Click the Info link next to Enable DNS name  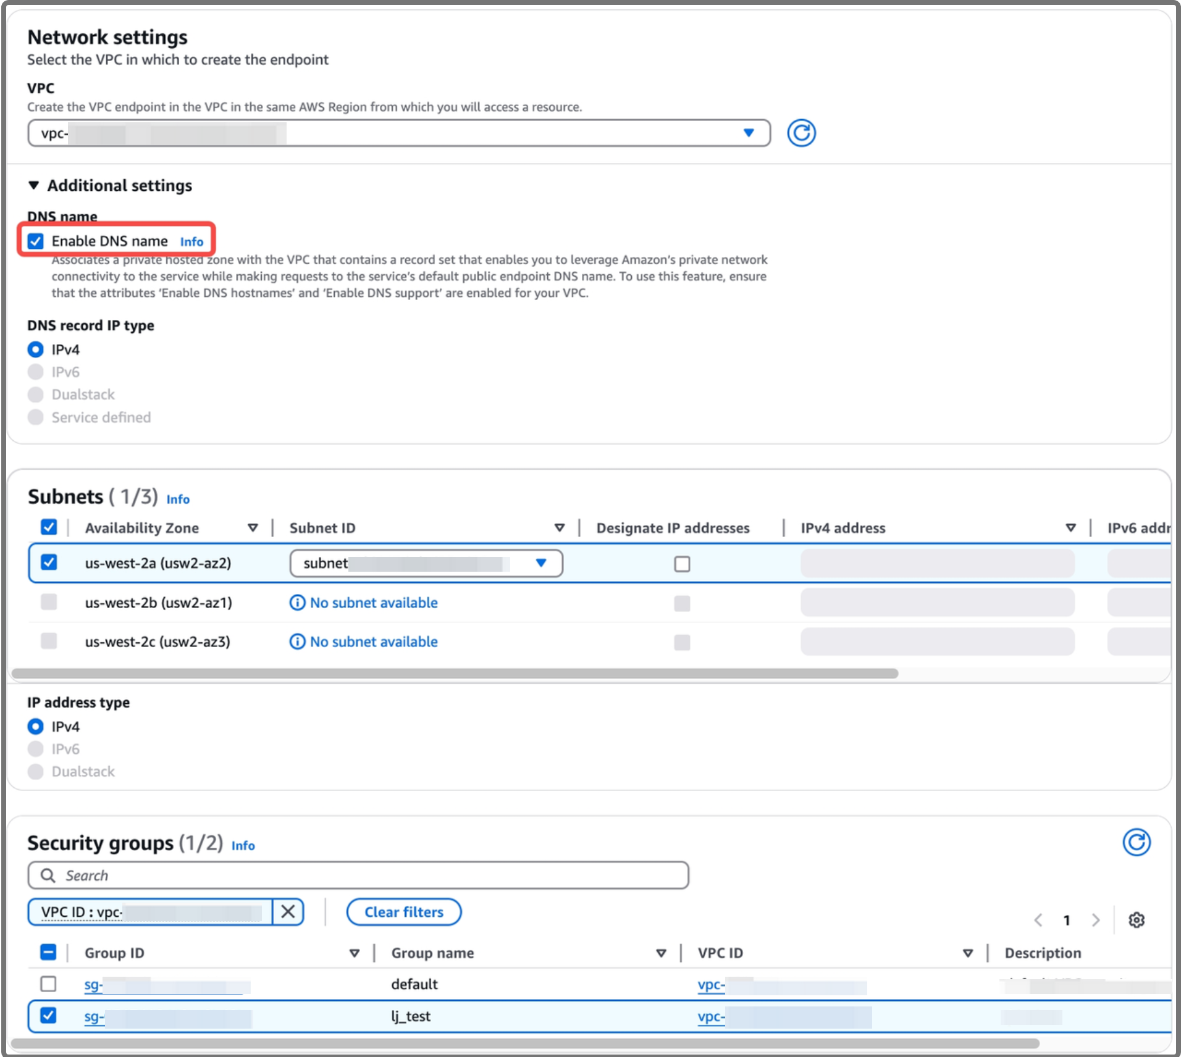coord(191,241)
